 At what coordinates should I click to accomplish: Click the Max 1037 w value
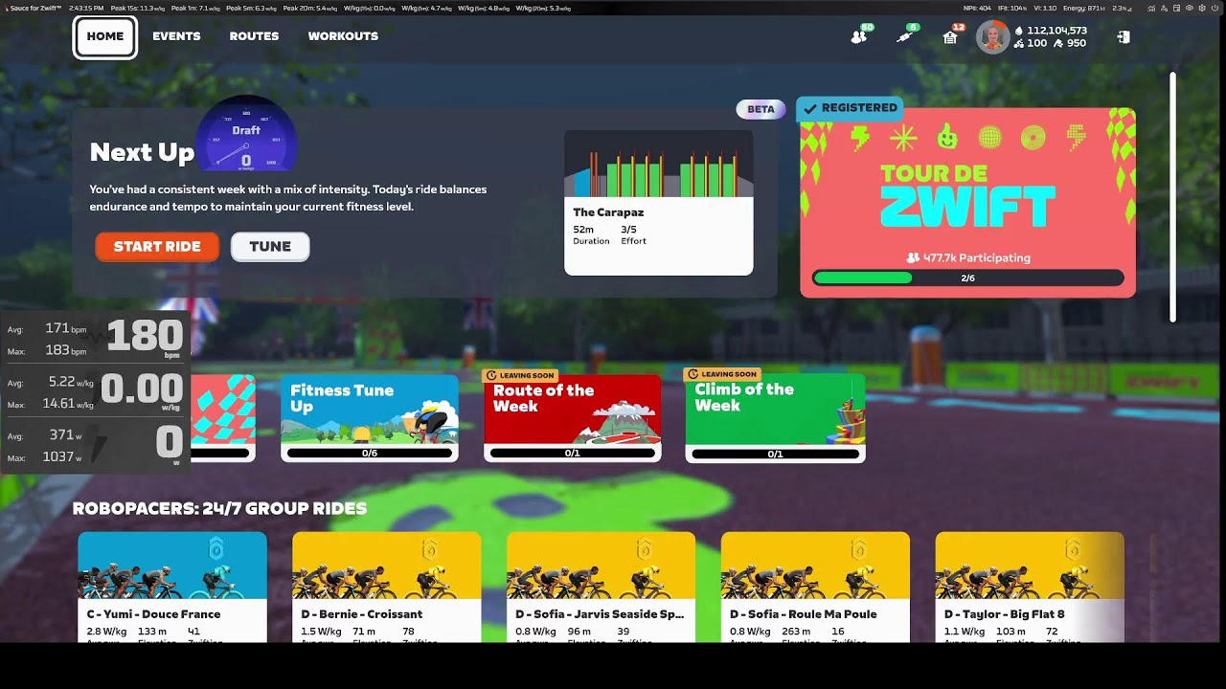point(61,456)
